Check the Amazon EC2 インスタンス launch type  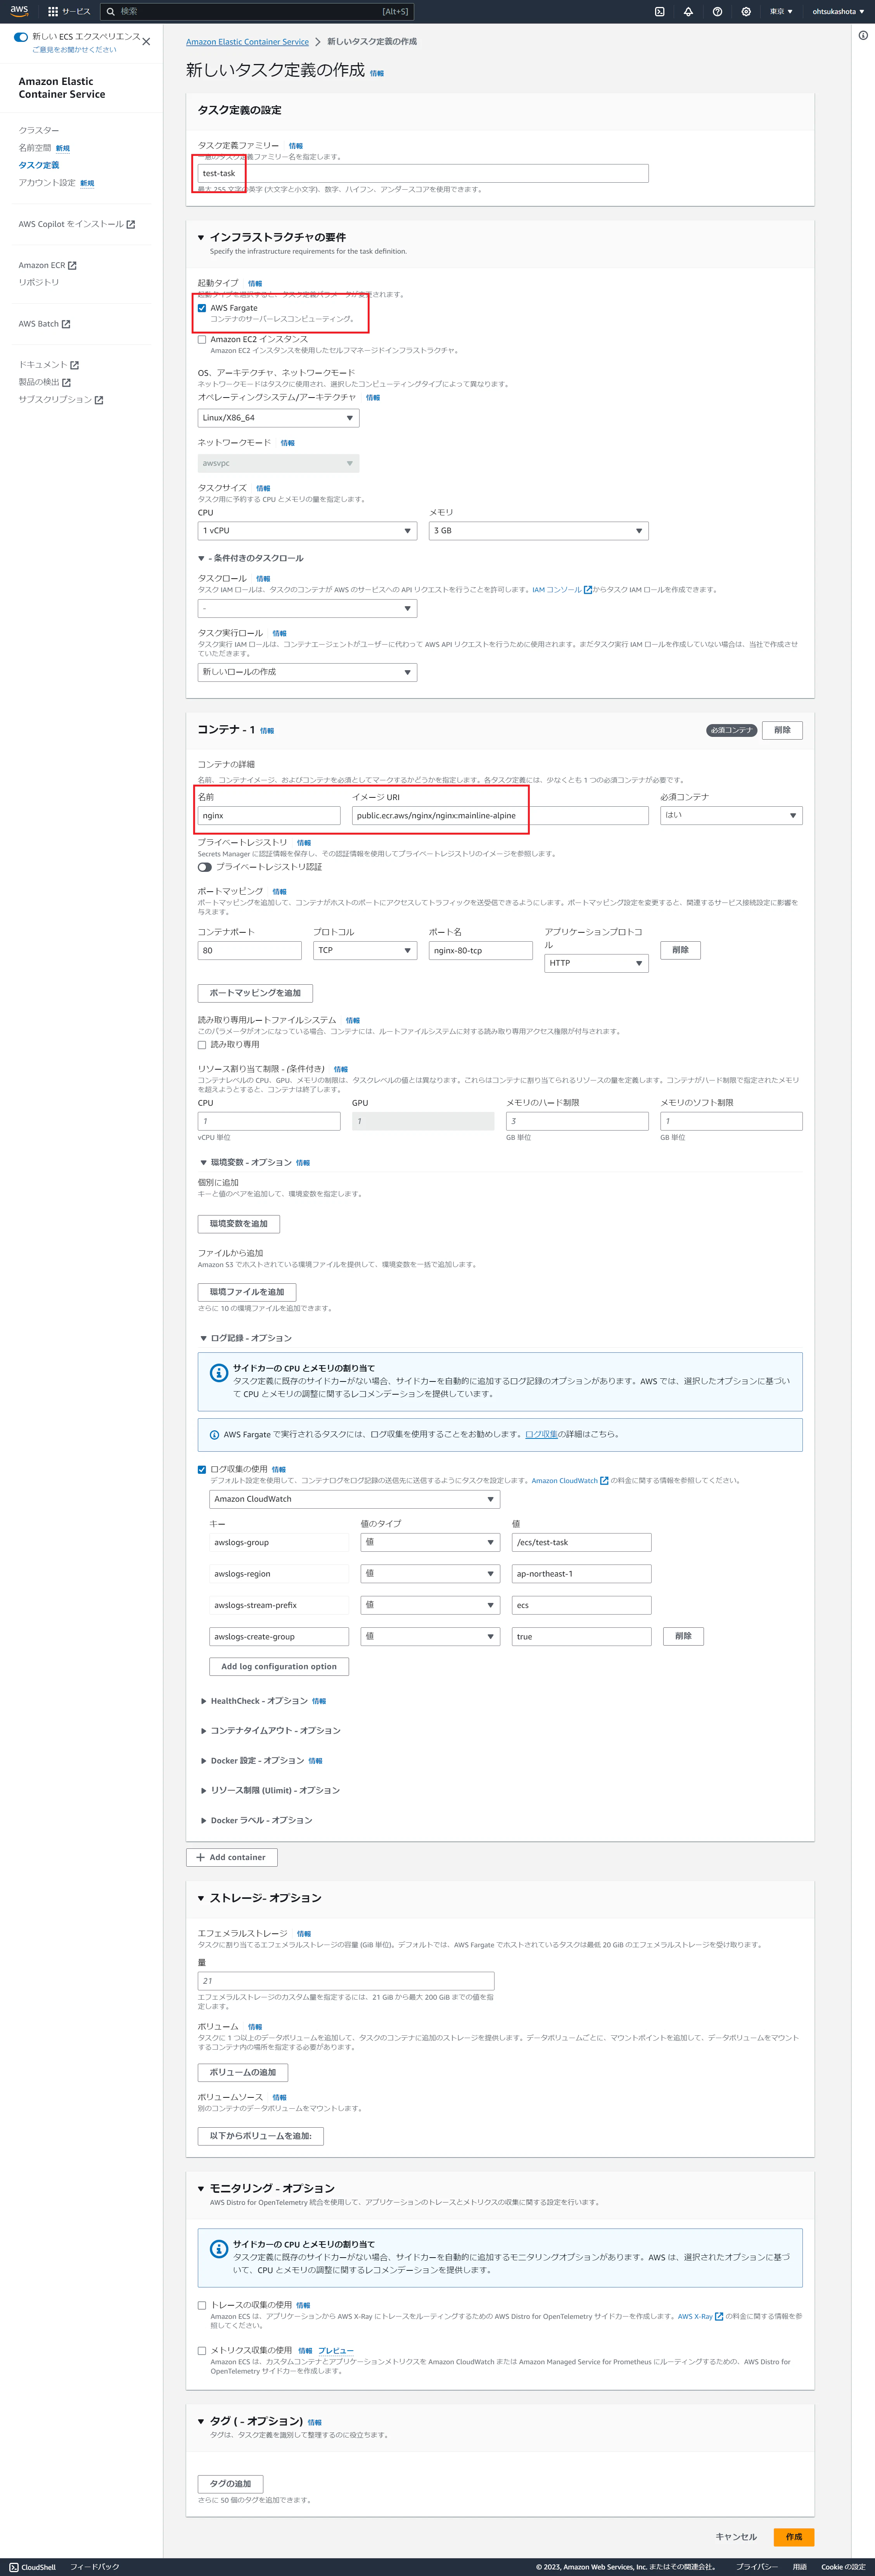[x=202, y=340]
